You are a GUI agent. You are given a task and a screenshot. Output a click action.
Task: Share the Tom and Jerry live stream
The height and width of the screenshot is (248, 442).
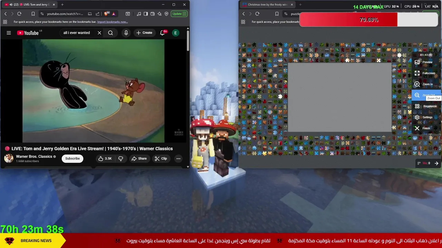pos(139,158)
